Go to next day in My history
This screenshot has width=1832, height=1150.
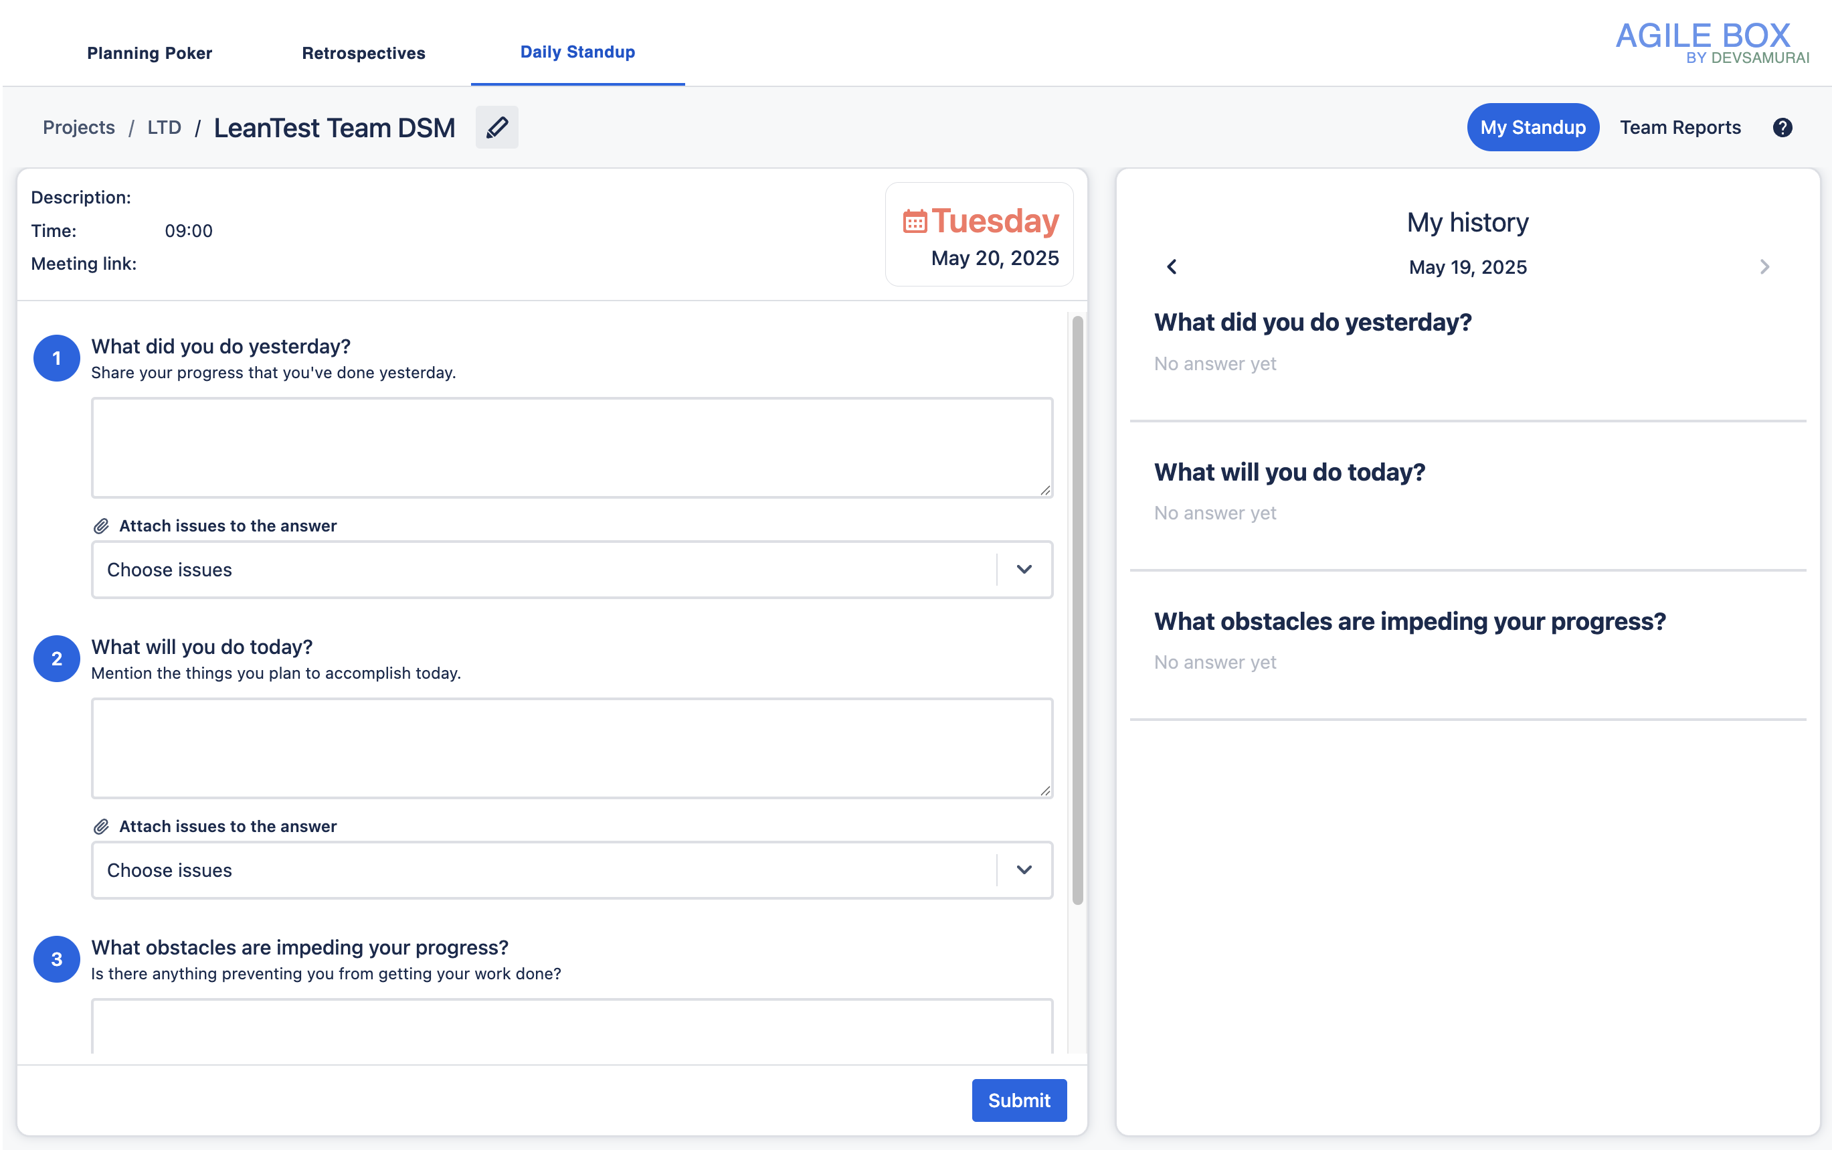pos(1764,267)
